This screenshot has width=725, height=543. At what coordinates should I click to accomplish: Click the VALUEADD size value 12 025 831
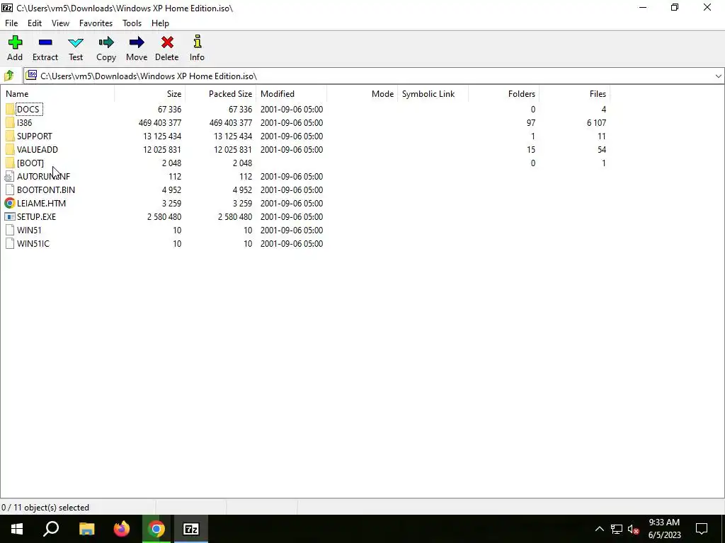(162, 150)
